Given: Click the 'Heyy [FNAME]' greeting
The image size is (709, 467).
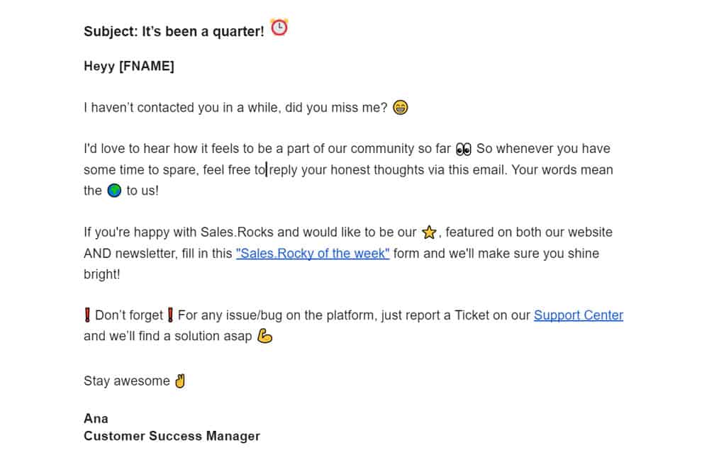Looking at the screenshot, I should tap(129, 67).
